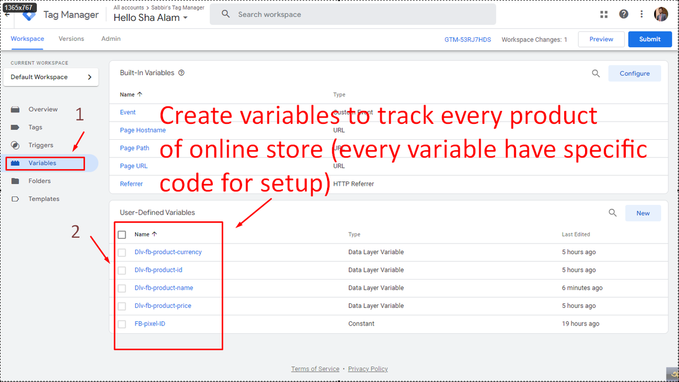679x382 pixels.
Task: Open the Dlv-fb-product-currency variable
Action: coord(168,252)
